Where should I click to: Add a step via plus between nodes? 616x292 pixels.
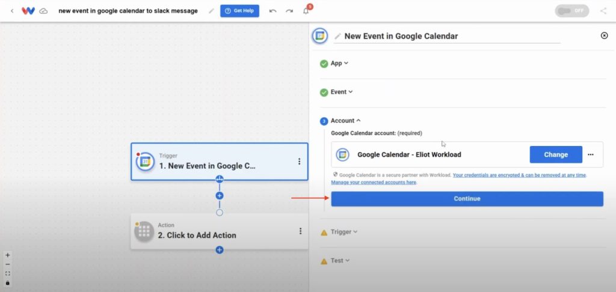point(220,195)
